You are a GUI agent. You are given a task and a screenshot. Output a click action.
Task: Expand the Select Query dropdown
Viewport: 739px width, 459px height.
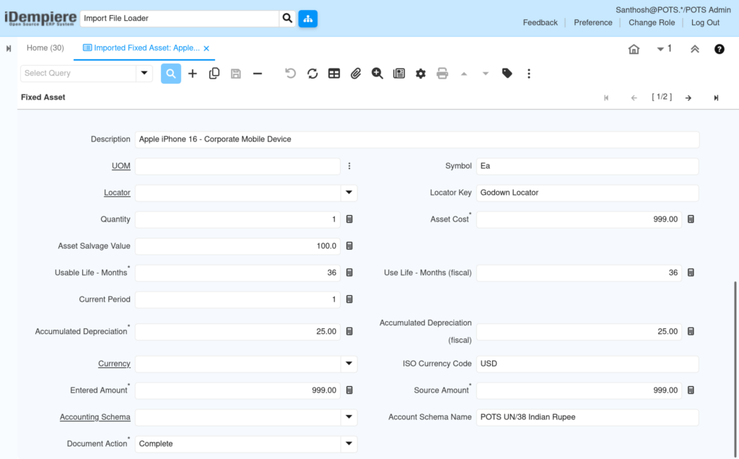point(144,73)
